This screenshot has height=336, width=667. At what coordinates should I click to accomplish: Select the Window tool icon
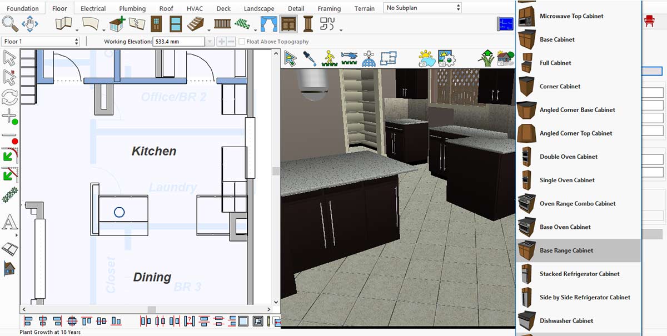point(176,24)
